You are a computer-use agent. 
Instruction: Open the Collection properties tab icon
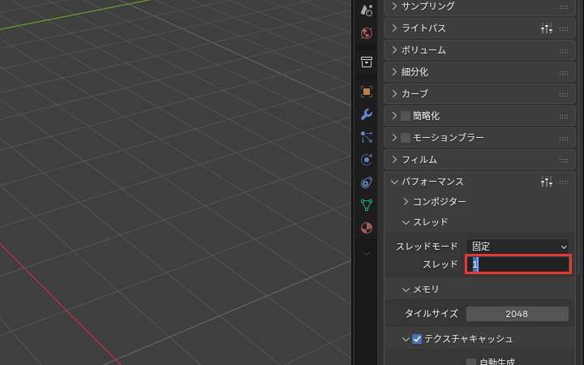tap(367, 62)
